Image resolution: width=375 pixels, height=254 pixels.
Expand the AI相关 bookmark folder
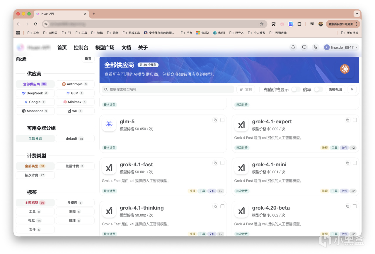[x=50, y=33]
